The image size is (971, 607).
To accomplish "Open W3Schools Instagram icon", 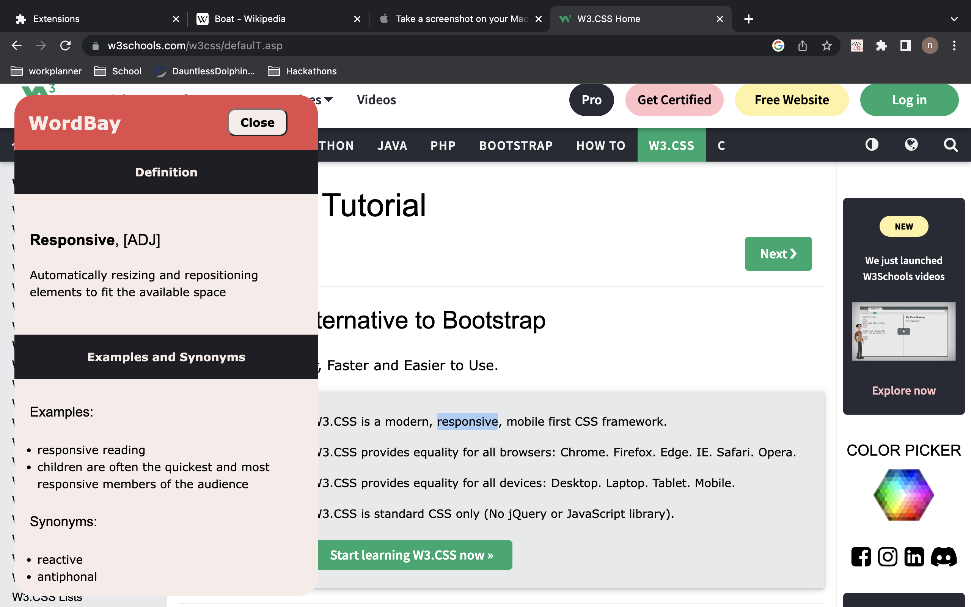I will click(888, 557).
